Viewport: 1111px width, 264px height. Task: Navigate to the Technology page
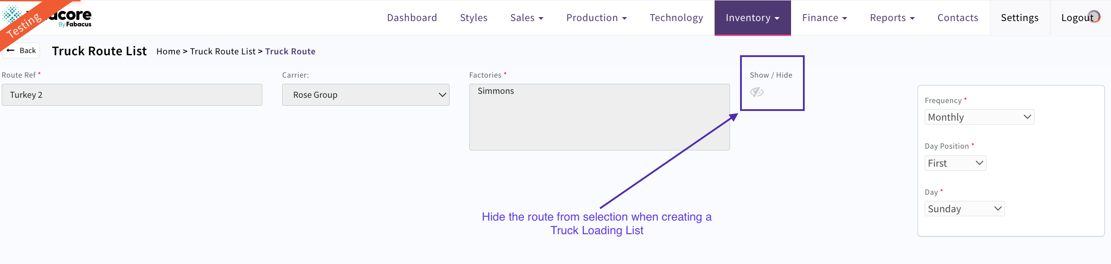(676, 18)
